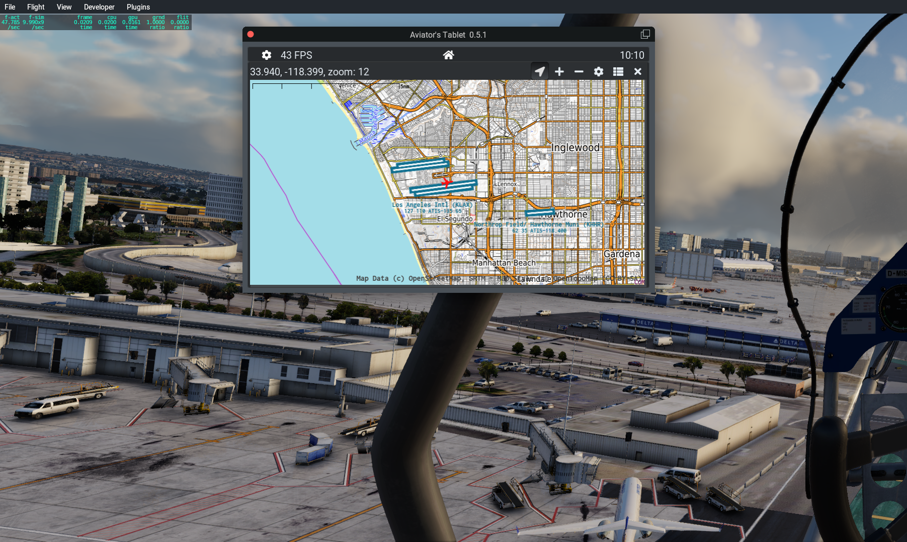Open the tablet settings gear beside 43 FPS
The height and width of the screenshot is (542, 907).
pyautogui.click(x=267, y=55)
